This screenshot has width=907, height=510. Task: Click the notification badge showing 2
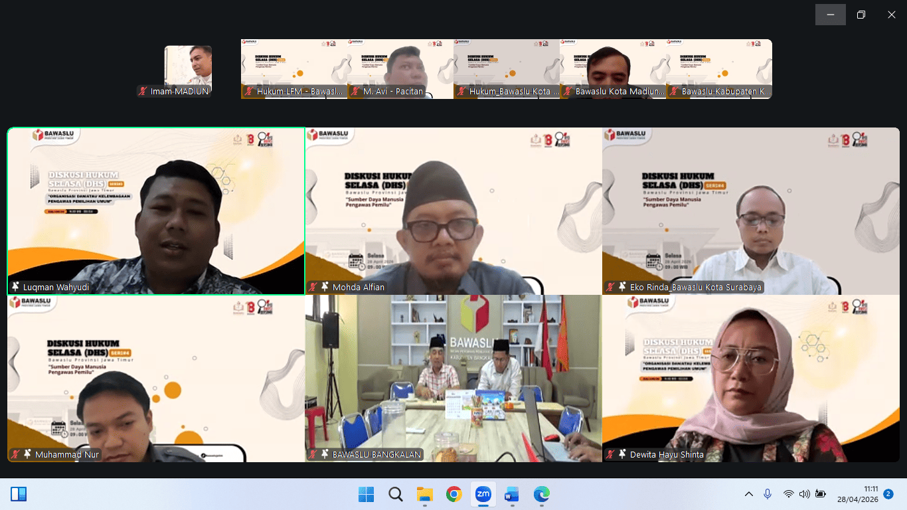(888, 494)
